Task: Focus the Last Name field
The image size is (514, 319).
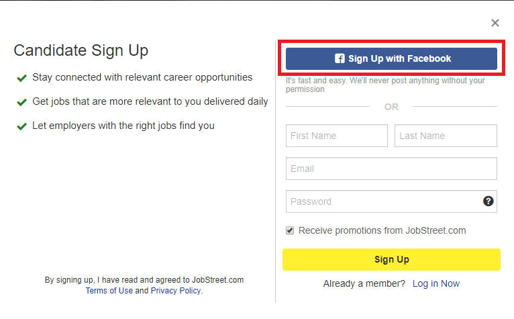Action: (446, 136)
